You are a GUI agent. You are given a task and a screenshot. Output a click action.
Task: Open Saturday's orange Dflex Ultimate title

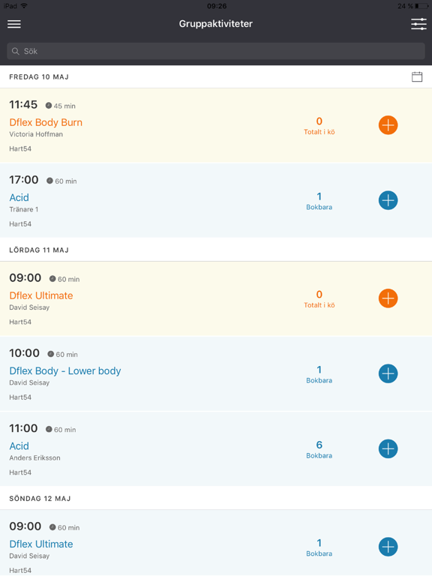pyautogui.click(x=41, y=295)
